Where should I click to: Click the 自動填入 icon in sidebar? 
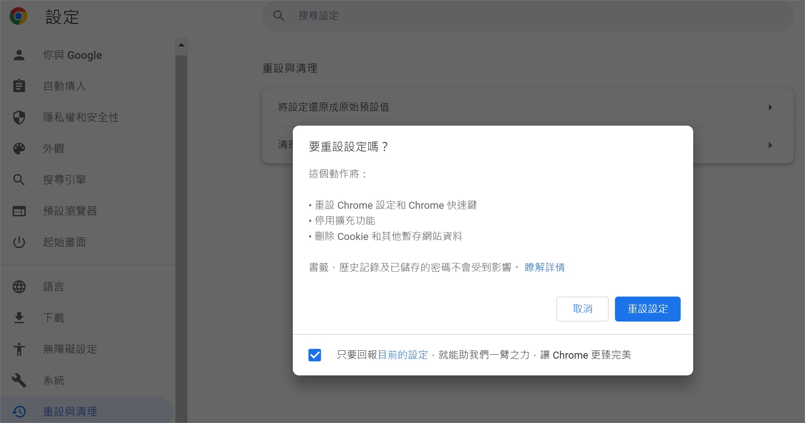coord(19,86)
